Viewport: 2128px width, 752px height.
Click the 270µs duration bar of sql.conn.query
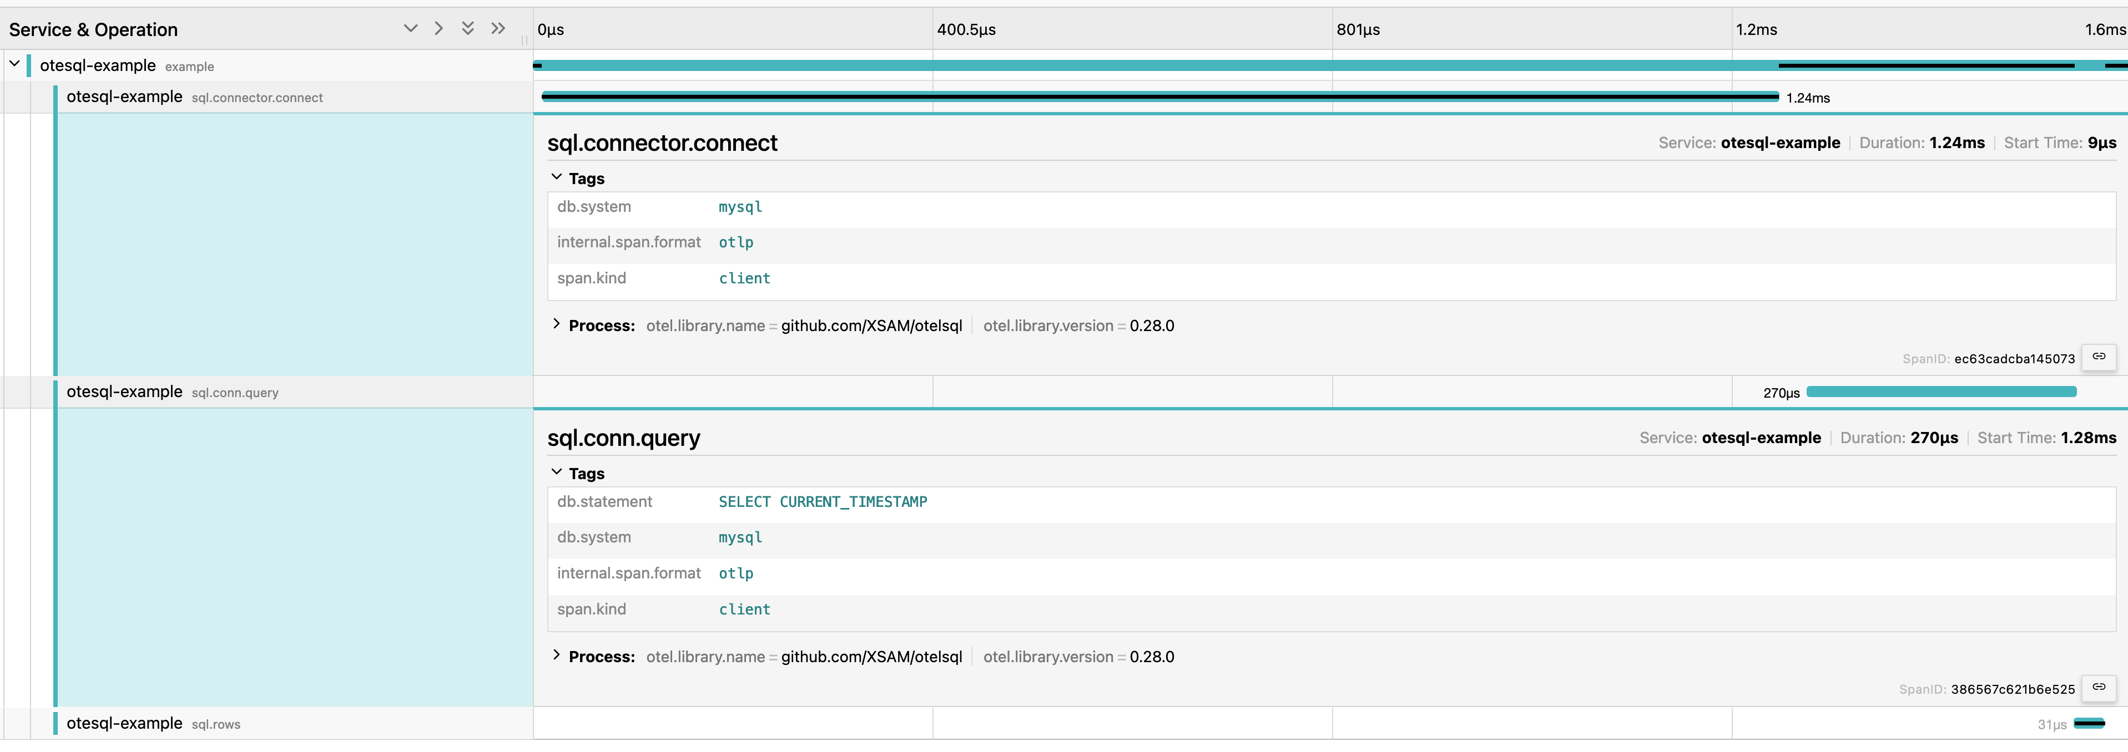(1942, 392)
